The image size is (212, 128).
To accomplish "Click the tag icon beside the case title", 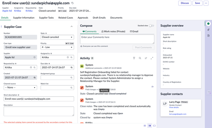I will coord(73,3).
